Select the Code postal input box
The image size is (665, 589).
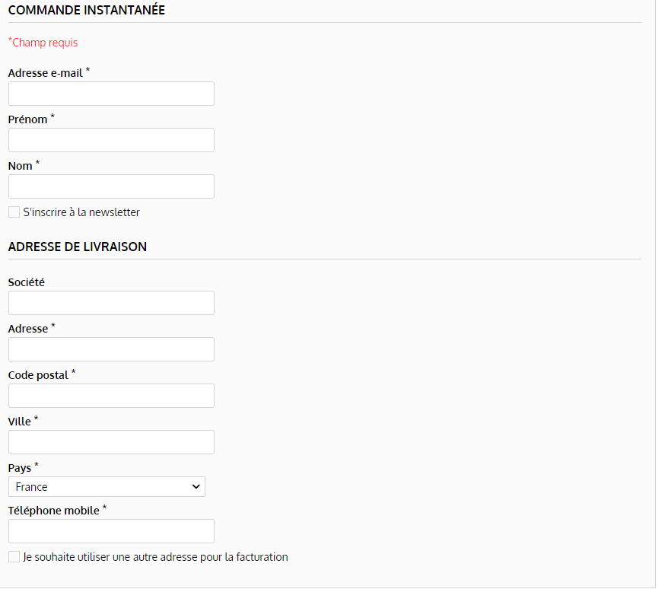click(x=111, y=396)
